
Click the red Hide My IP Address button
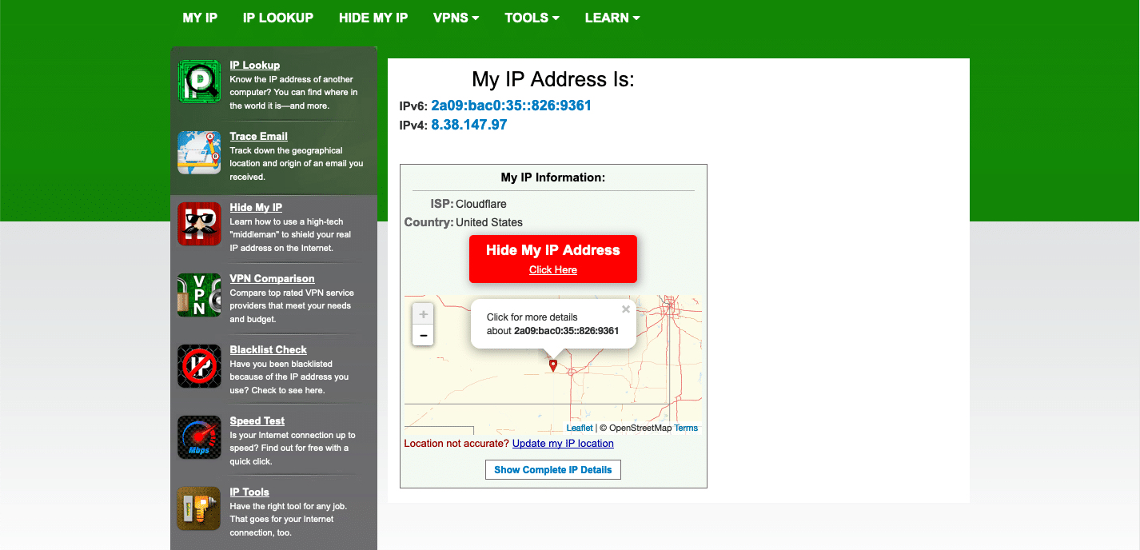click(553, 258)
